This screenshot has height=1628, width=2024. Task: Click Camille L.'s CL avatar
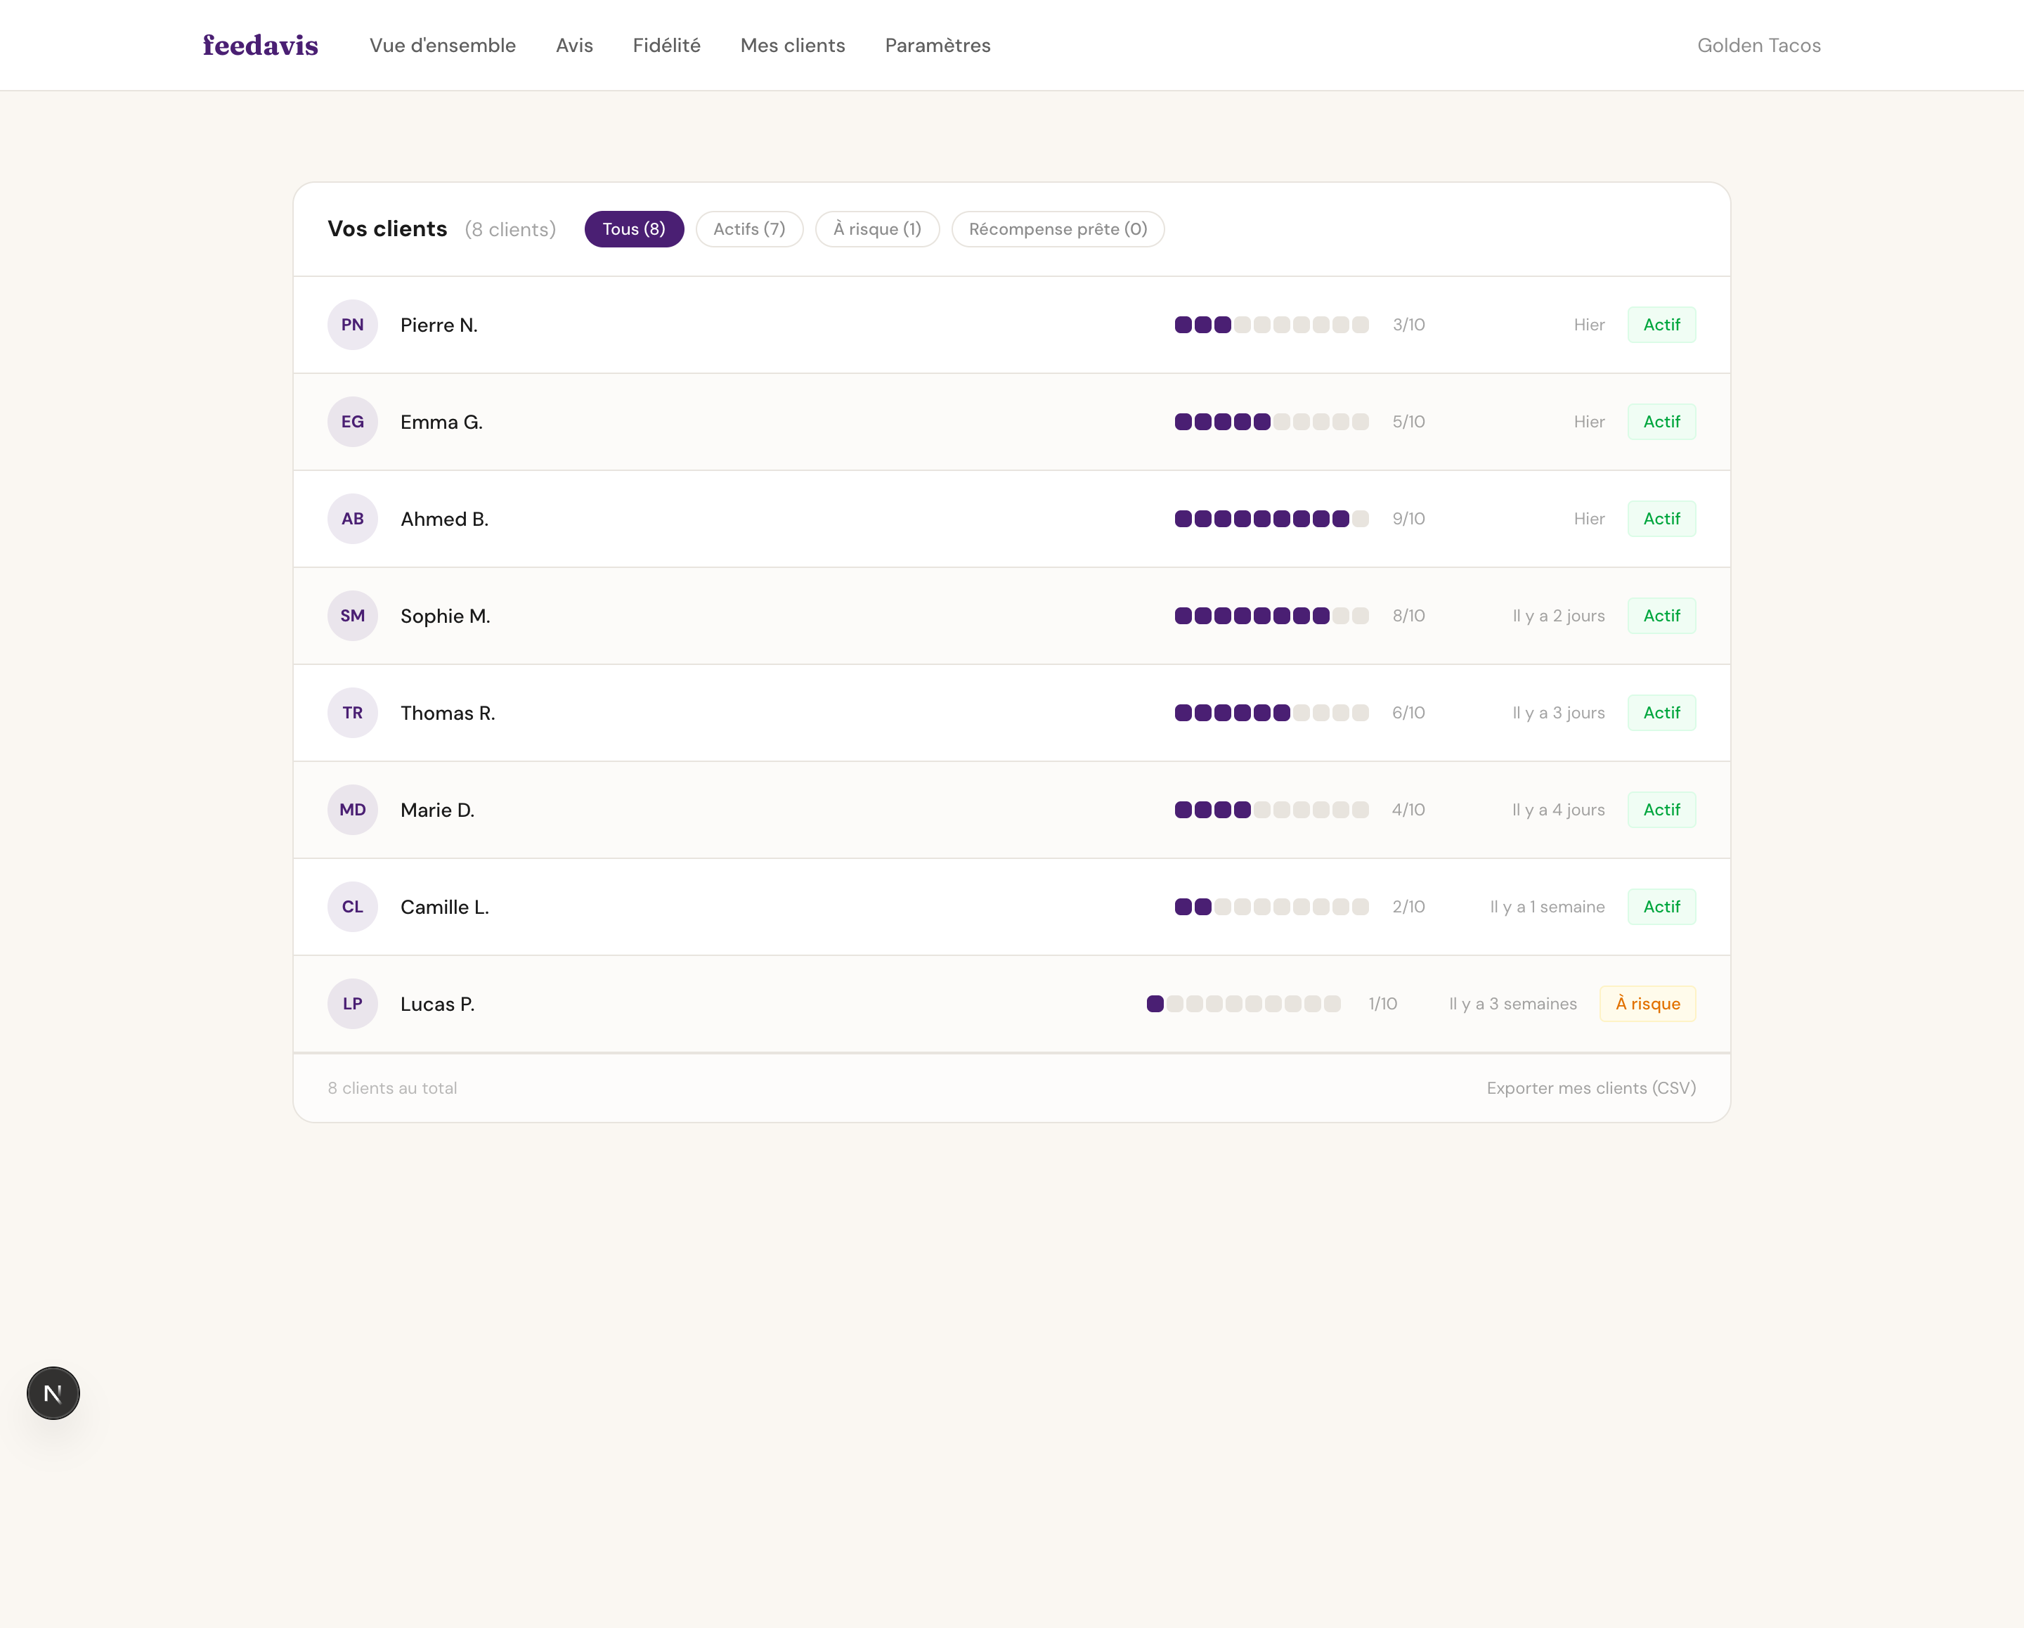352,907
